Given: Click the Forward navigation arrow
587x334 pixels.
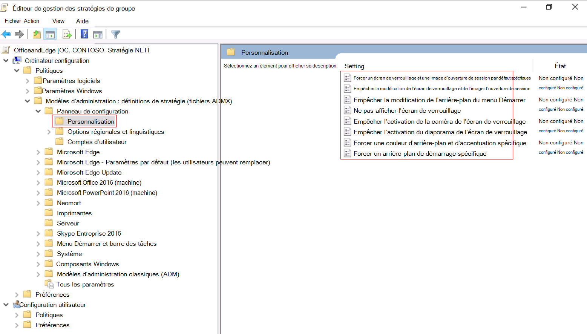Looking at the screenshot, I should coord(19,34).
